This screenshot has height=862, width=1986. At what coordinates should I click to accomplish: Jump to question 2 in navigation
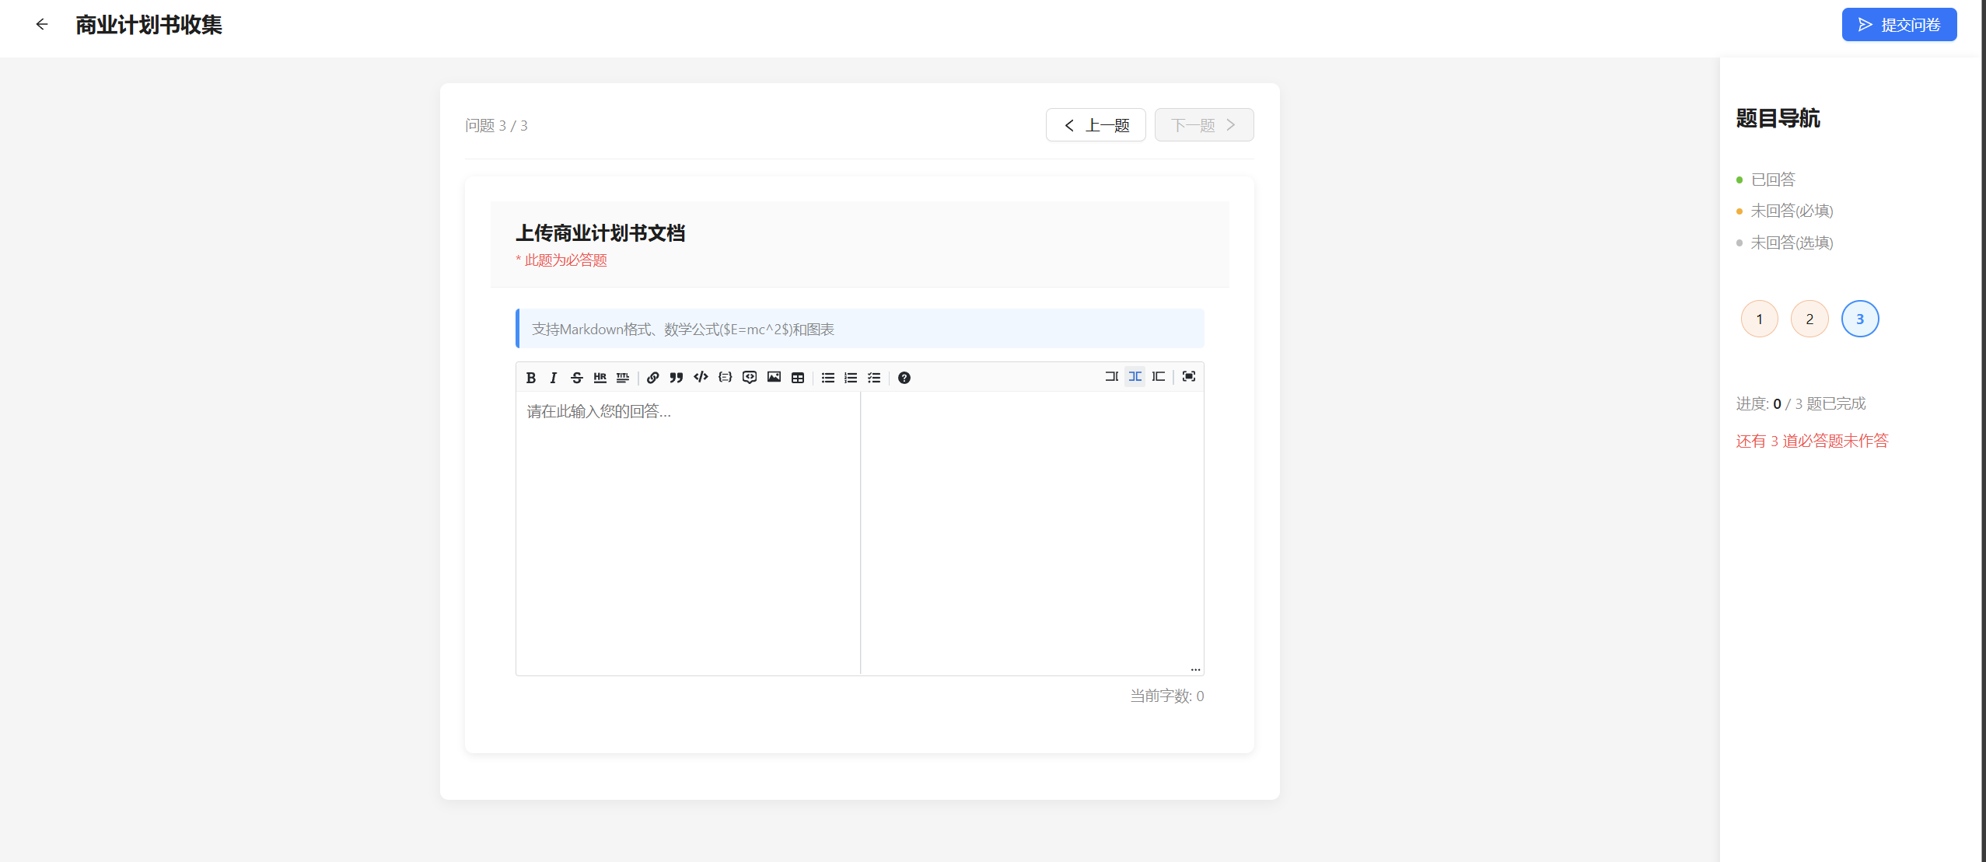[1809, 319]
